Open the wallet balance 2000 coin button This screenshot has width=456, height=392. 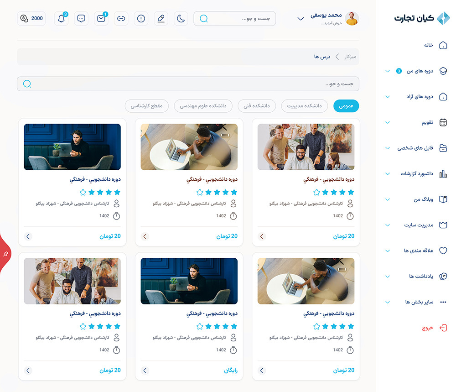click(x=31, y=19)
